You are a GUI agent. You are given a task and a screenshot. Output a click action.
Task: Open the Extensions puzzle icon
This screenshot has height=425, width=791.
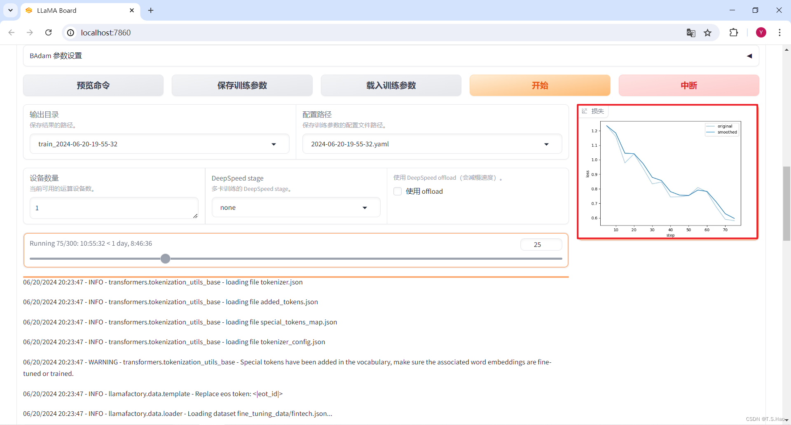tap(734, 33)
